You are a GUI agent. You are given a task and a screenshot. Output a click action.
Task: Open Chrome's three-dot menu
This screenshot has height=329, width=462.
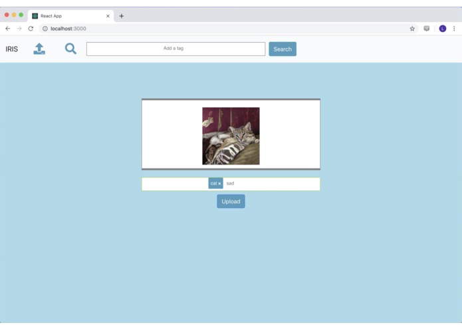[454, 29]
